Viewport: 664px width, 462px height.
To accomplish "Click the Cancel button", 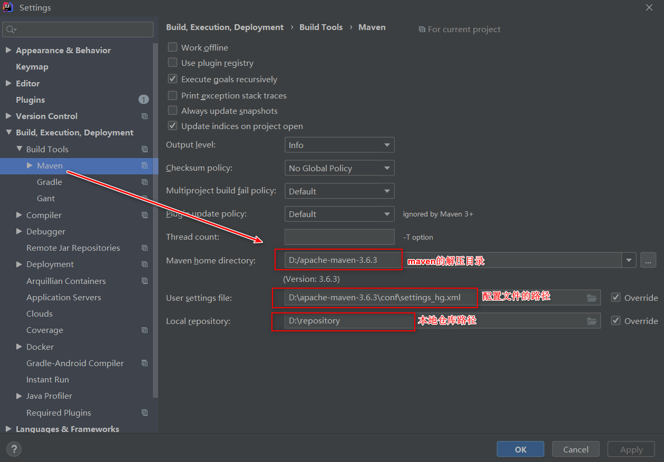I will (576, 449).
